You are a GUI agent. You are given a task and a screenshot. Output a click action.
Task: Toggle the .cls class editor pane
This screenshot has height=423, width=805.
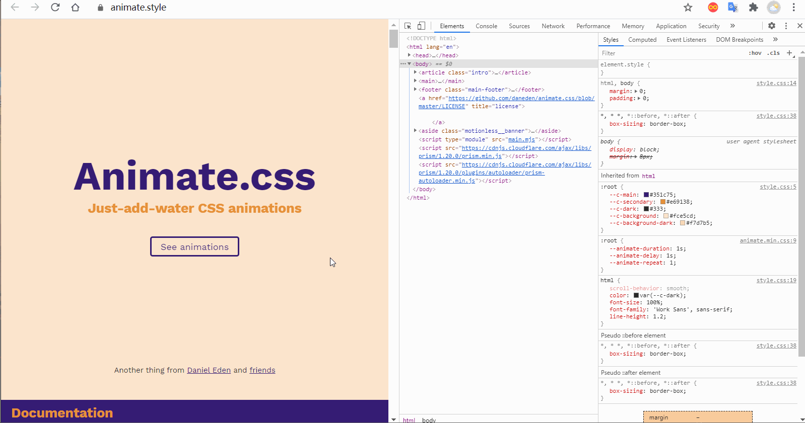[773, 53]
